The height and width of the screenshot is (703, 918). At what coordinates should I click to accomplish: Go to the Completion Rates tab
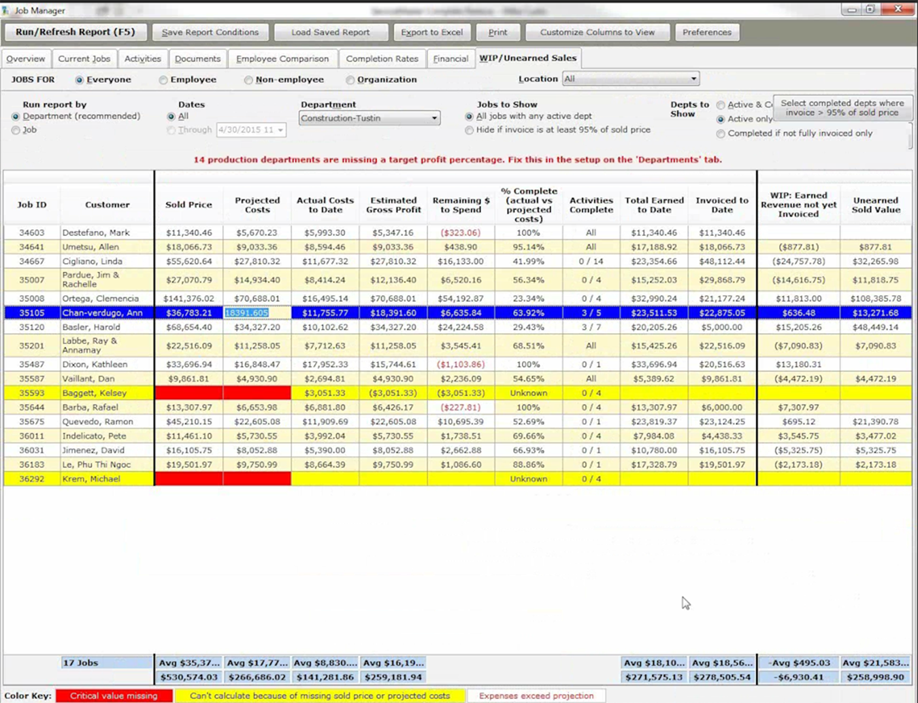[382, 59]
